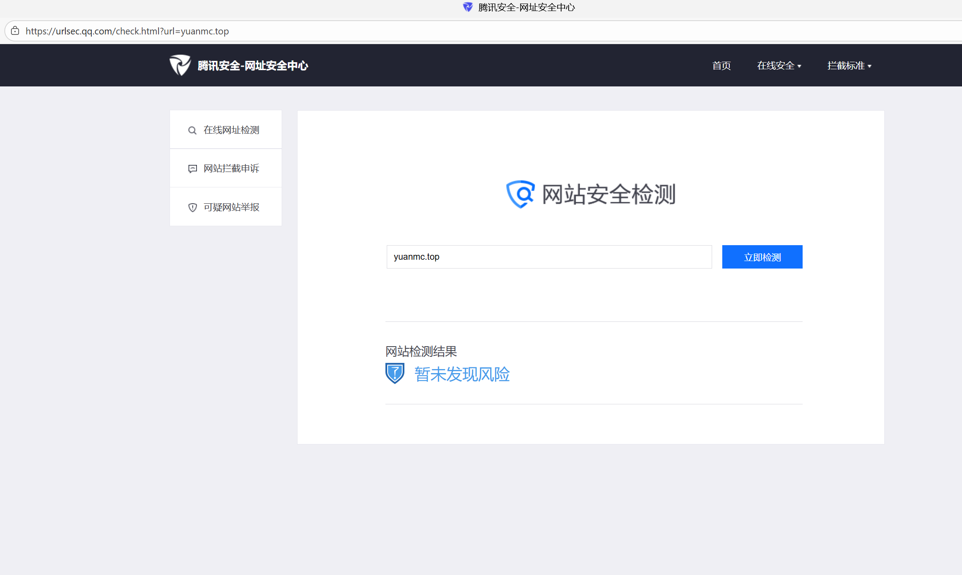Click the browser address bar URL
962x575 pixels.
tap(127, 31)
